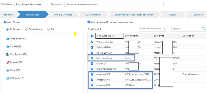Click the L3 Switch device icon

coord(8,78)
